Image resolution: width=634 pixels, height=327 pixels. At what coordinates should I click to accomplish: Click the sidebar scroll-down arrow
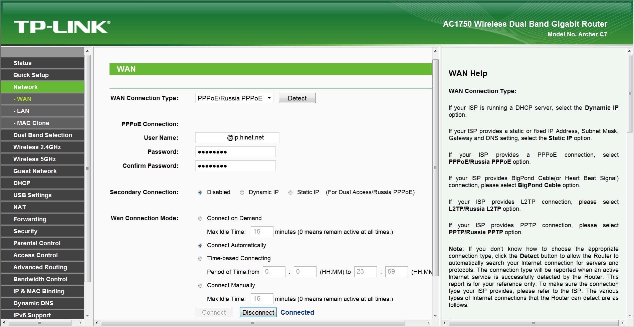click(87, 316)
